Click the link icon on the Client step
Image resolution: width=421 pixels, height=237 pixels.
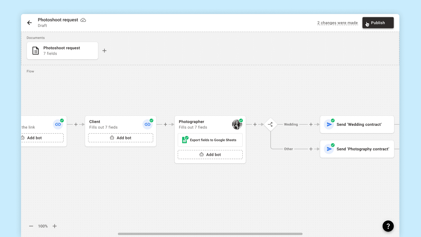pyautogui.click(x=148, y=124)
